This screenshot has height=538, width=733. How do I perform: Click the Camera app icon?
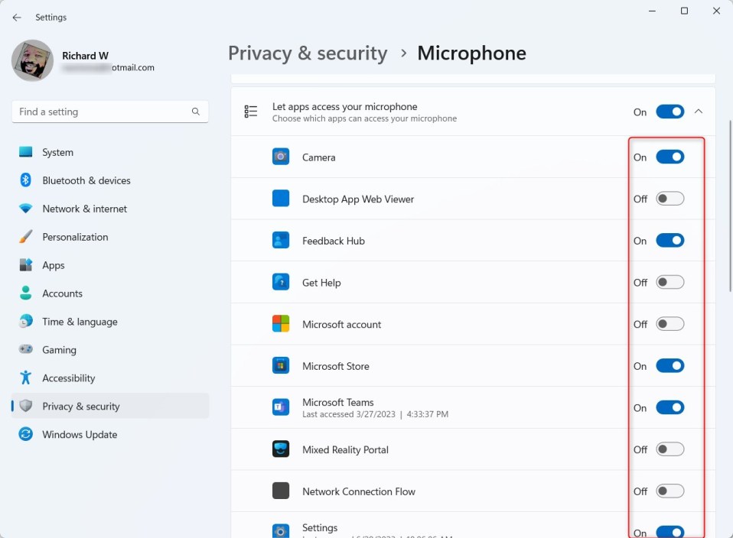[x=281, y=157]
